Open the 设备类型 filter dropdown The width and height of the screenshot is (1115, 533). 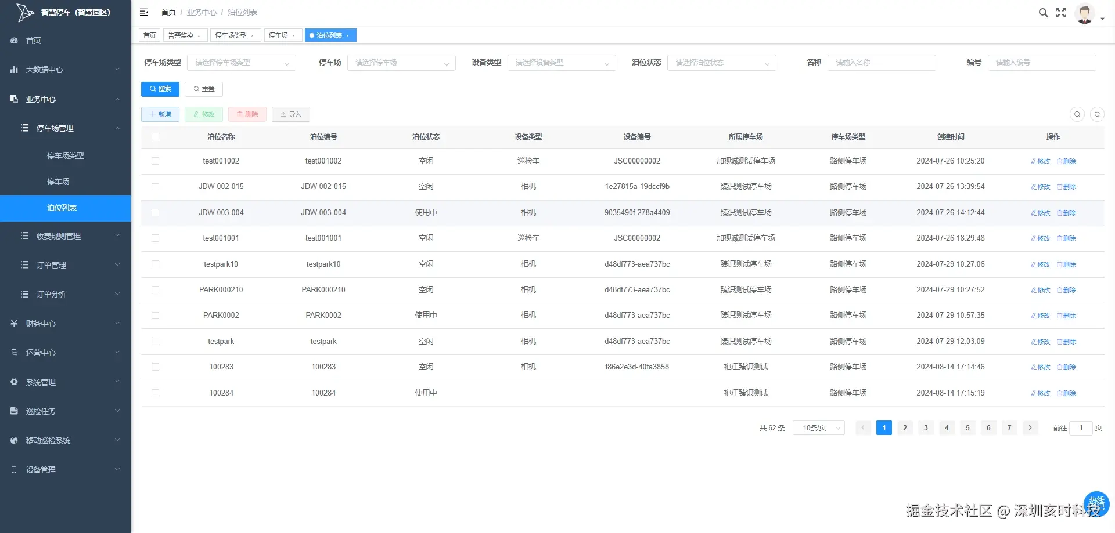coord(562,63)
